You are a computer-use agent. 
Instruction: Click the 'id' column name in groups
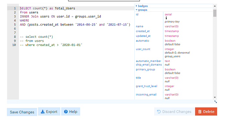click(137, 14)
